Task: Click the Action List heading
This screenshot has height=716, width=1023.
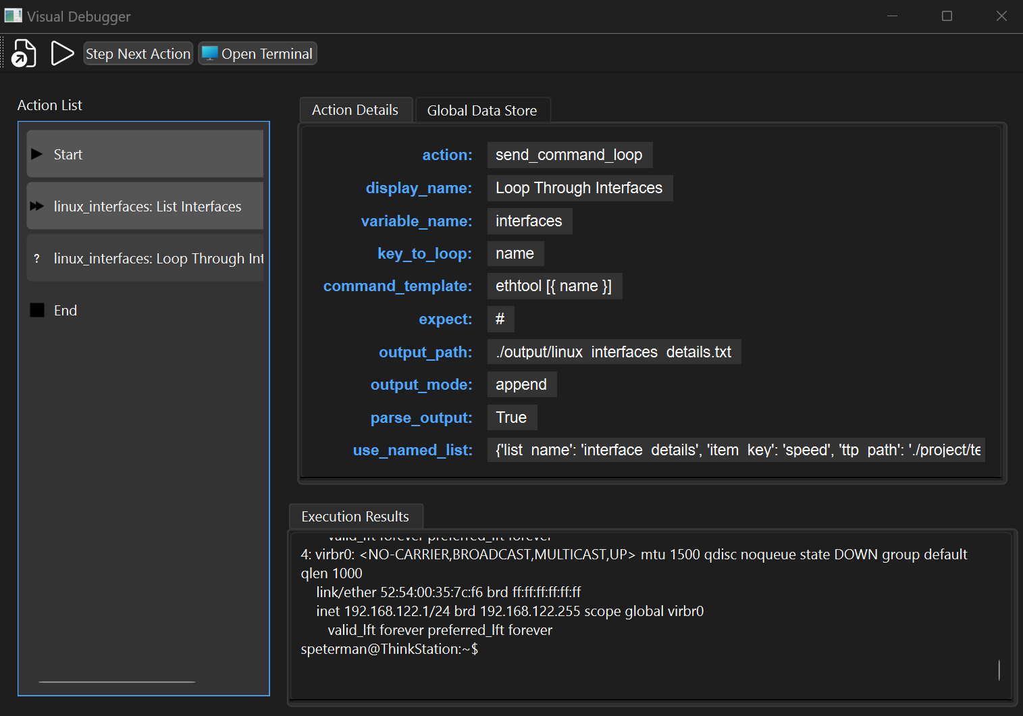Action: click(x=50, y=105)
